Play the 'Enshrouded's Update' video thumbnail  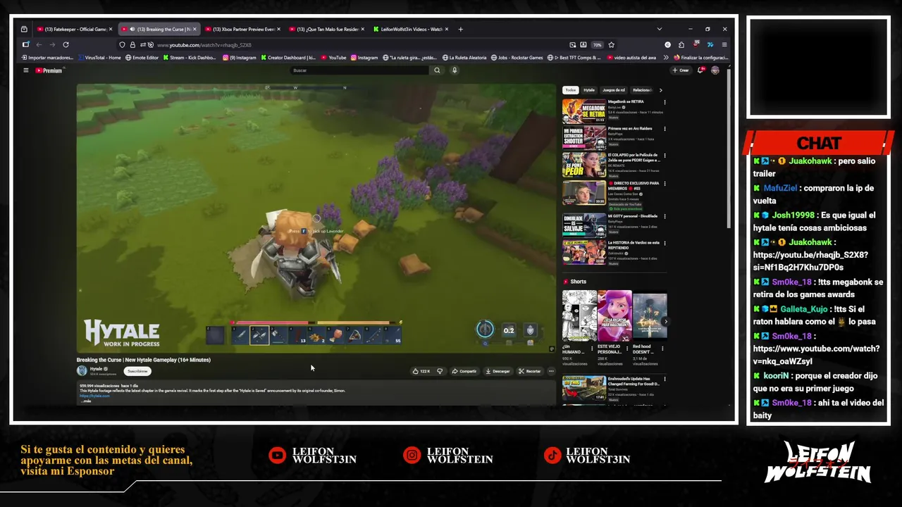pyautogui.click(x=583, y=388)
